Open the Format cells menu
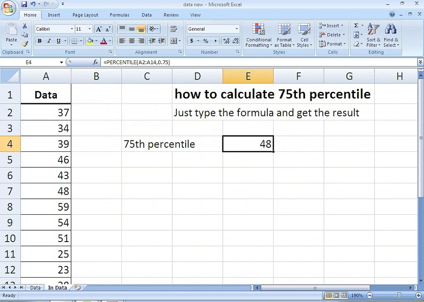This screenshot has height=302, width=424. coord(332,44)
